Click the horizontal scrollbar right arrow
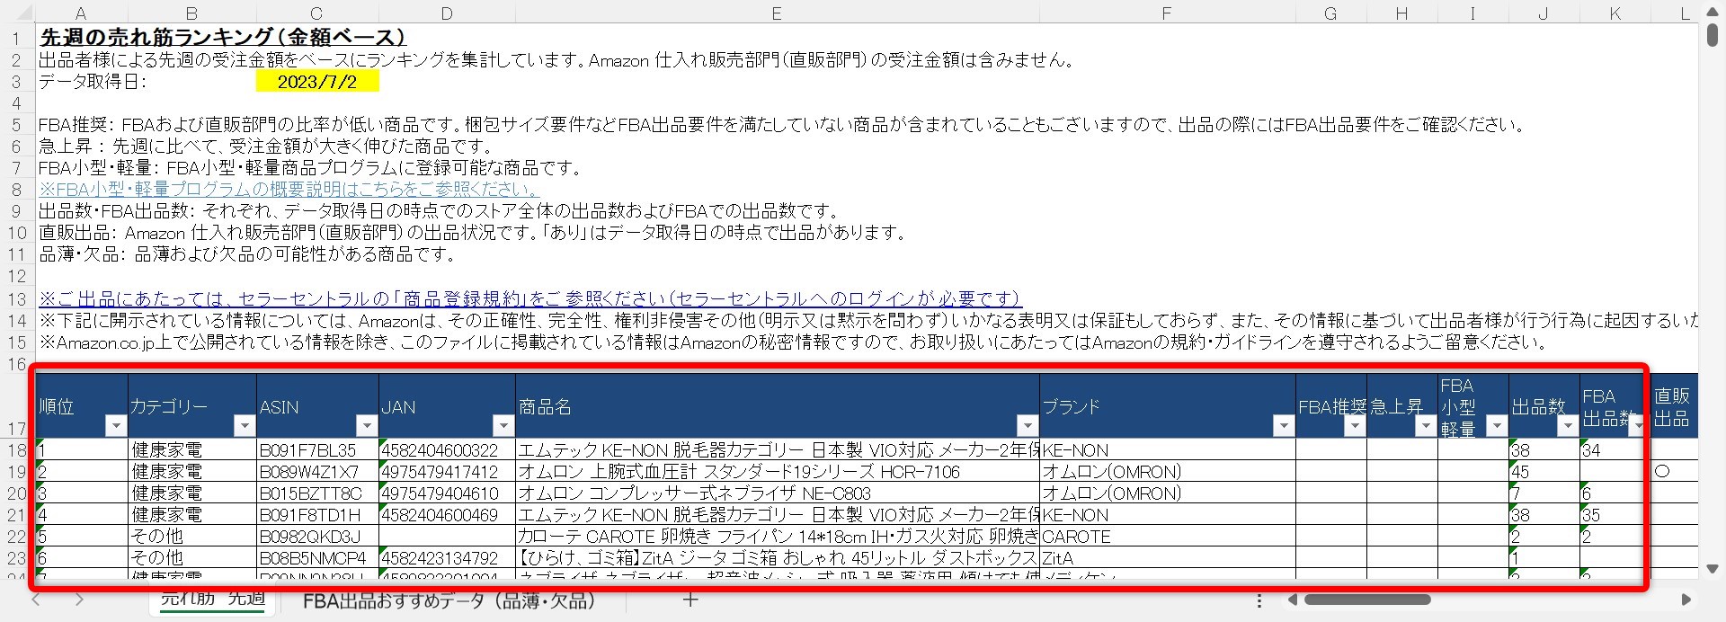Viewport: 1726px width, 622px height. pos(1686,600)
